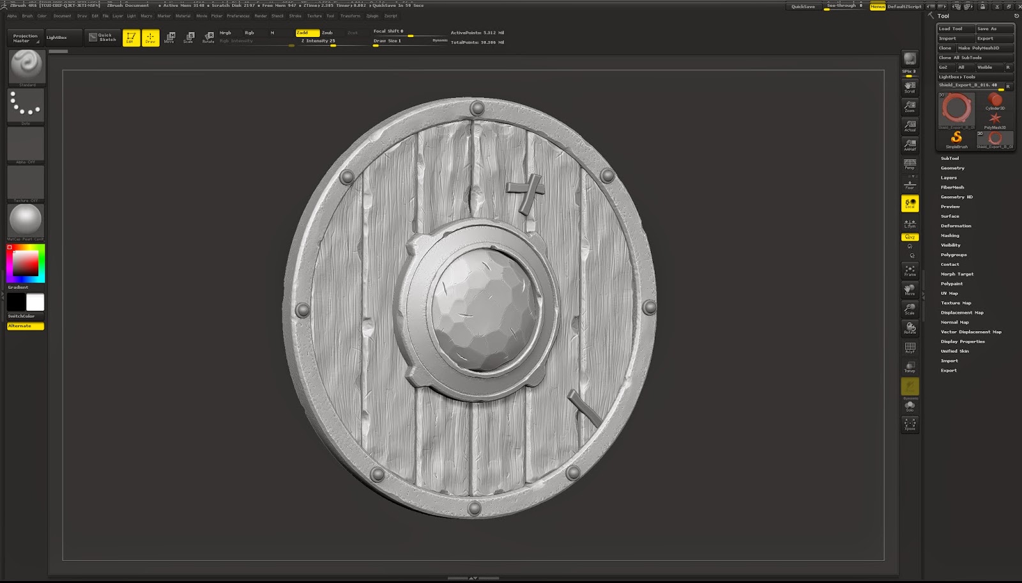Select the Rotate icon in the top toolbar
The image size is (1022, 583).
[x=209, y=36]
